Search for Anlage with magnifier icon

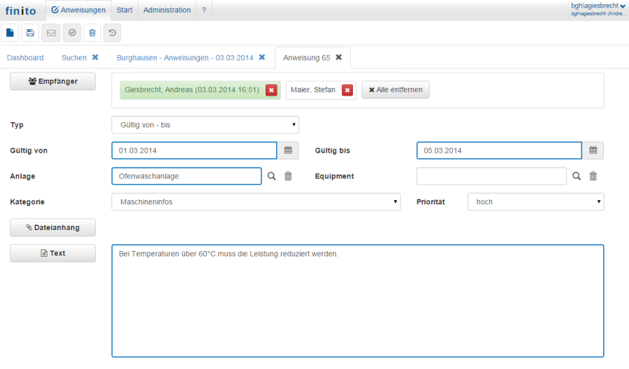pos(272,176)
